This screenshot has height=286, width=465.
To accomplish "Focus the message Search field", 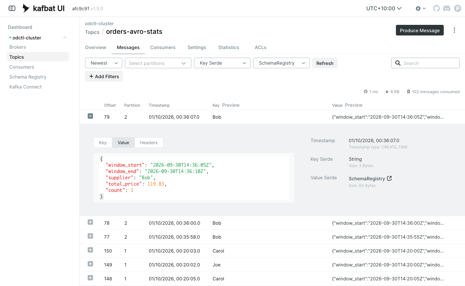I will click(x=425, y=63).
